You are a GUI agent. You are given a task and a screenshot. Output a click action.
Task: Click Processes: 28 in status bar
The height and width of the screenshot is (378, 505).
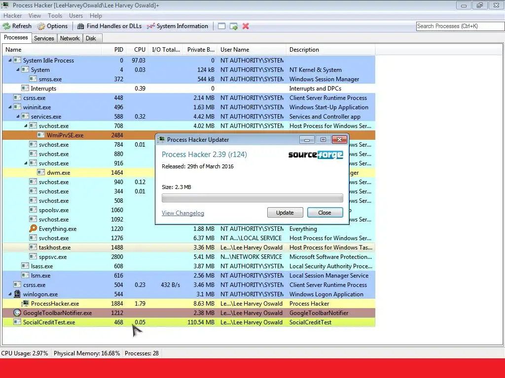[x=142, y=353]
